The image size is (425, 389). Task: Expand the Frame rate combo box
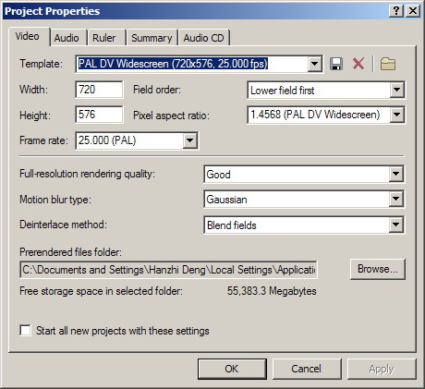[x=189, y=140]
